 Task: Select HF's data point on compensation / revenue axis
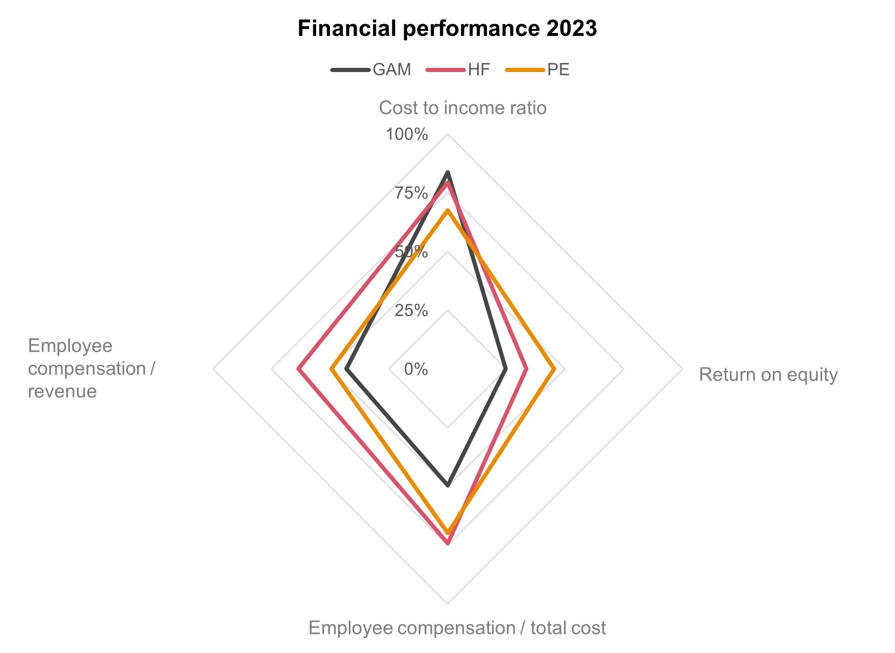(x=298, y=368)
